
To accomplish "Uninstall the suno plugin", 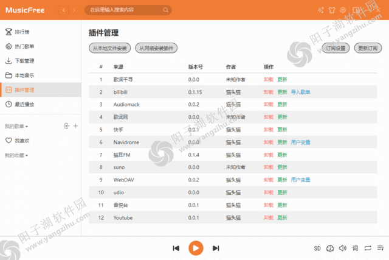I will (x=269, y=167).
